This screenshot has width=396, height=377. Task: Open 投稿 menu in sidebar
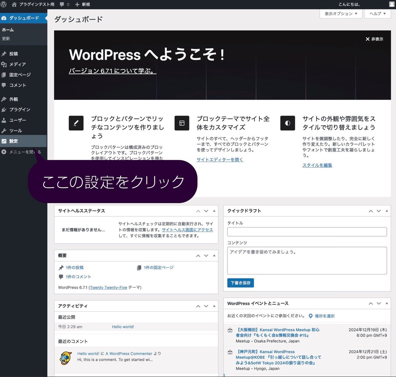[23, 54]
